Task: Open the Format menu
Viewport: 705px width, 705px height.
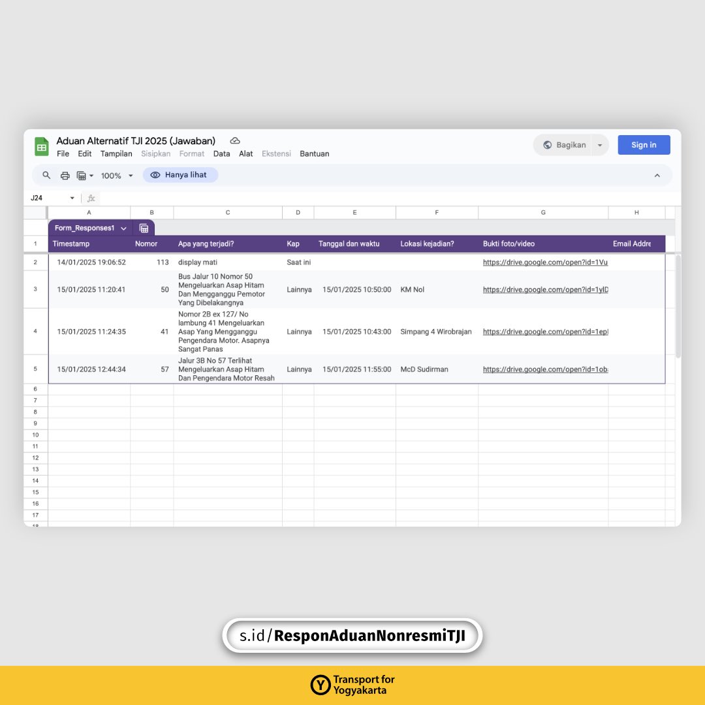Action: (x=191, y=154)
